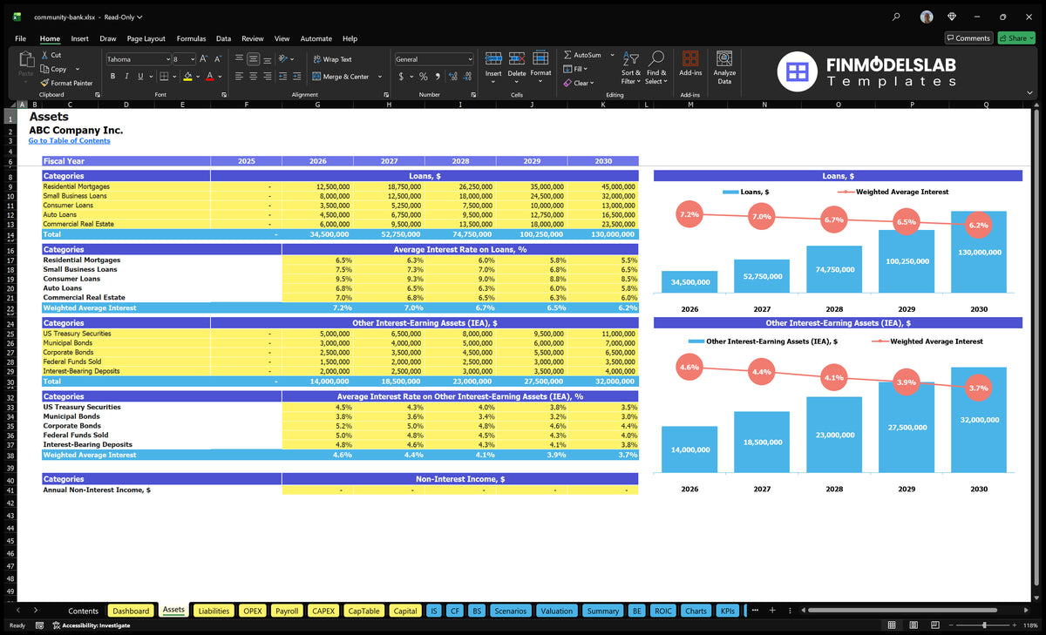Toggle Italic formatting
The width and height of the screenshot is (1046, 635).
click(x=127, y=77)
